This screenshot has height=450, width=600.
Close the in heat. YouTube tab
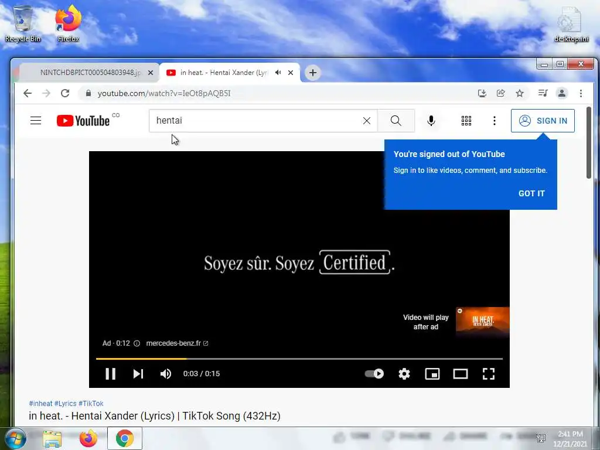(291, 72)
